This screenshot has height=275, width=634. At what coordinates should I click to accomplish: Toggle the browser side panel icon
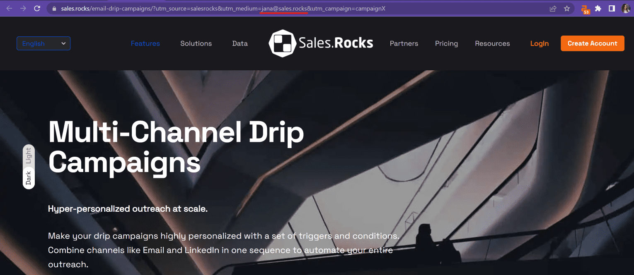click(x=612, y=8)
